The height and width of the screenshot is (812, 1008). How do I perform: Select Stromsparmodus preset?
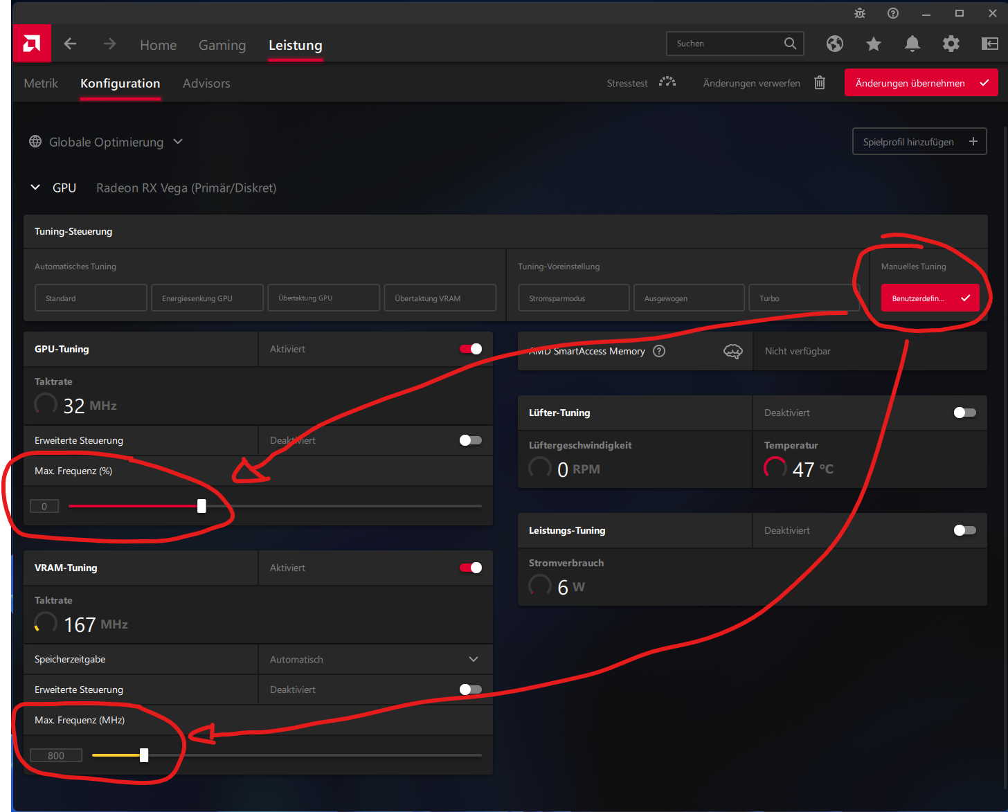point(574,298)
